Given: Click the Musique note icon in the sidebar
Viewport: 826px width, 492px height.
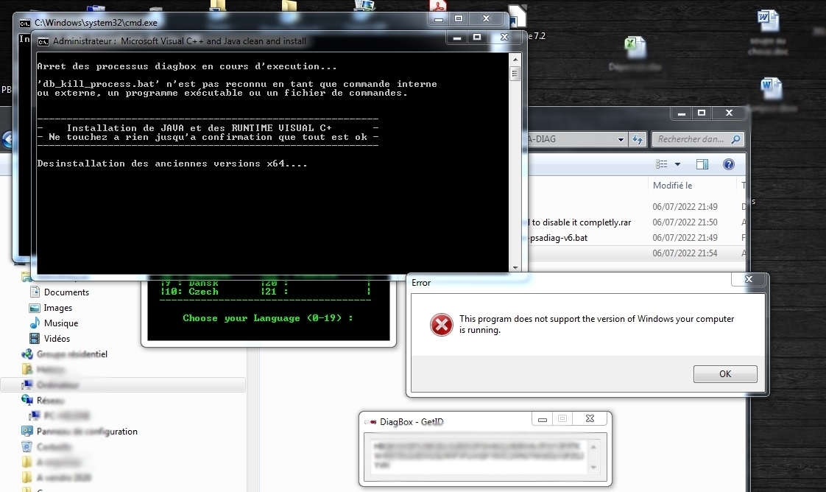Looking at the screenshot, I should (x=35, y=323).
